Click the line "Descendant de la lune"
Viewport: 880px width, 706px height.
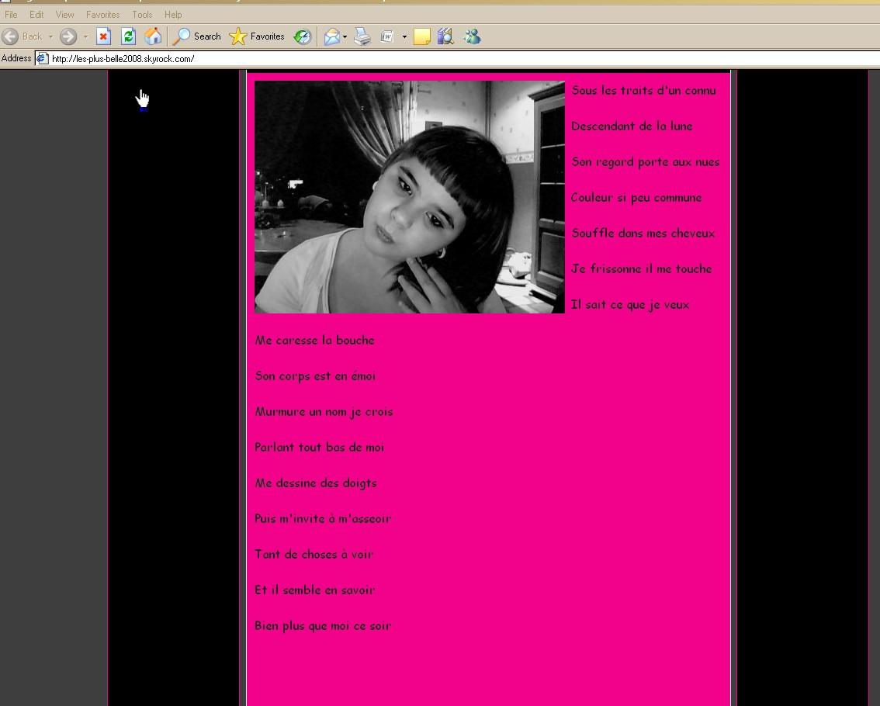[x=632, y=126]
